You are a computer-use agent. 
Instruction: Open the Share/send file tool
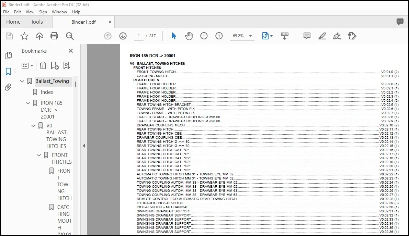pos(352,36)
